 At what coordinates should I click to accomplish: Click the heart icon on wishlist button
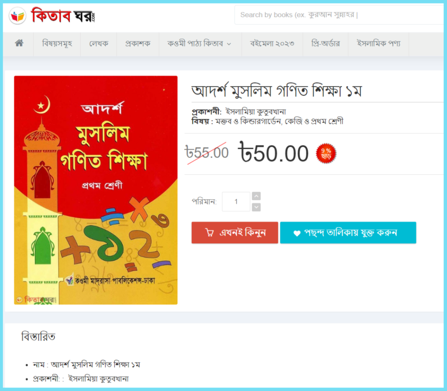click(297, 233)
